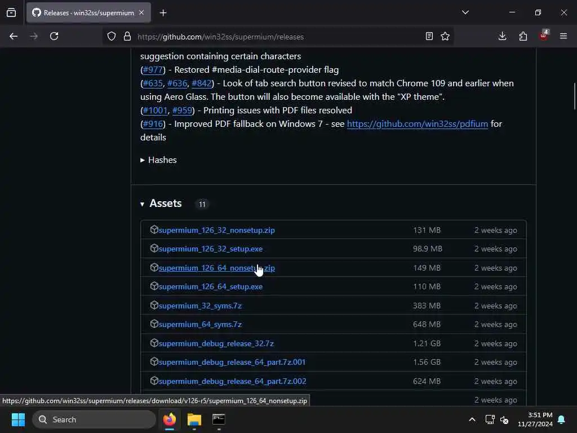
Task: Click the 1.56 GB size text
Action: 427,363
